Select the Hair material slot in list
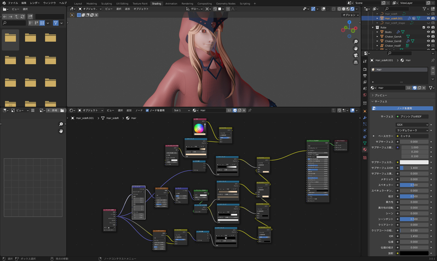Image resolution: width=437 pixels, height=261 pixels. 399,69
